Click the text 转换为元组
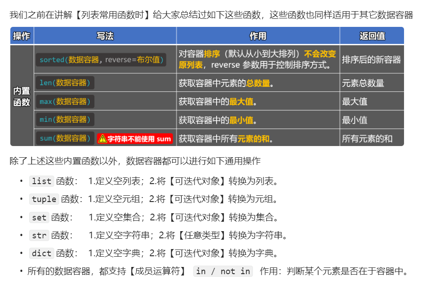This screenshot has height=284, width=426. point(250,199)
